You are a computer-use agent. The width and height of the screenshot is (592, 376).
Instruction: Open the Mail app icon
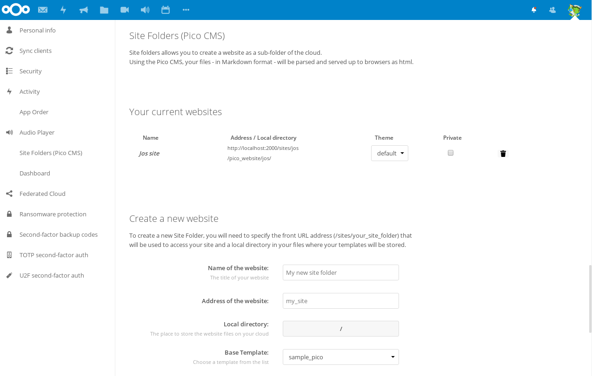click(43, 10)
